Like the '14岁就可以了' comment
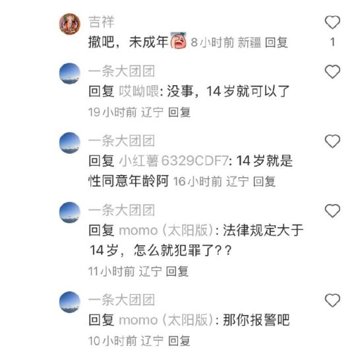The image size is (356, 358). (332, 72)
